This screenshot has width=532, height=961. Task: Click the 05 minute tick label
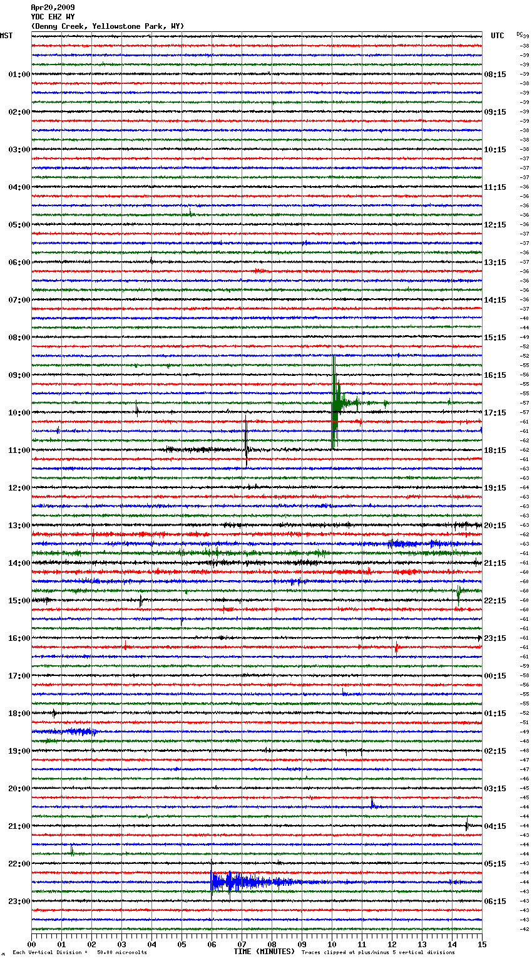click(182, 944)
